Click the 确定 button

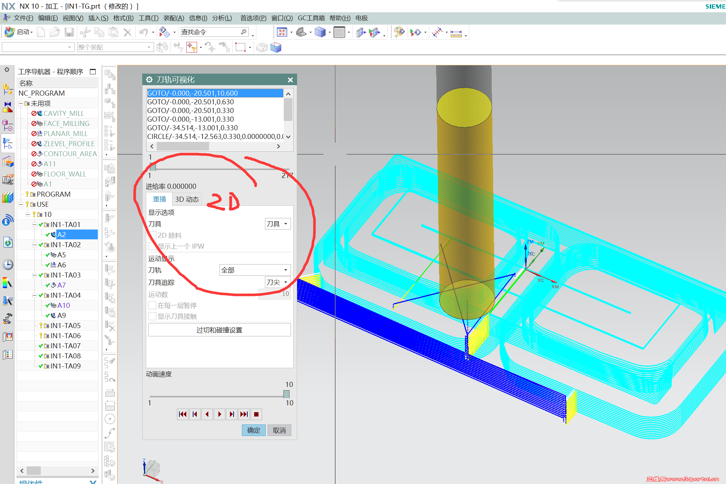click(253, 430)
